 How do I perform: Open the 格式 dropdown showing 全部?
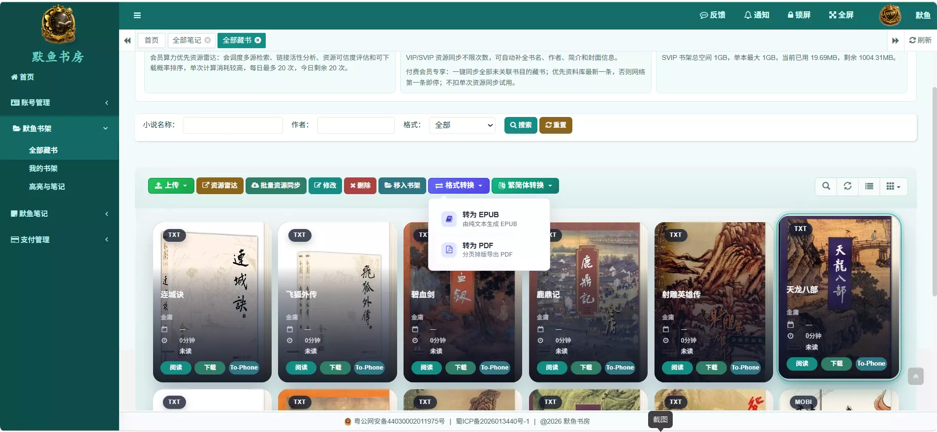pos(462,125)
